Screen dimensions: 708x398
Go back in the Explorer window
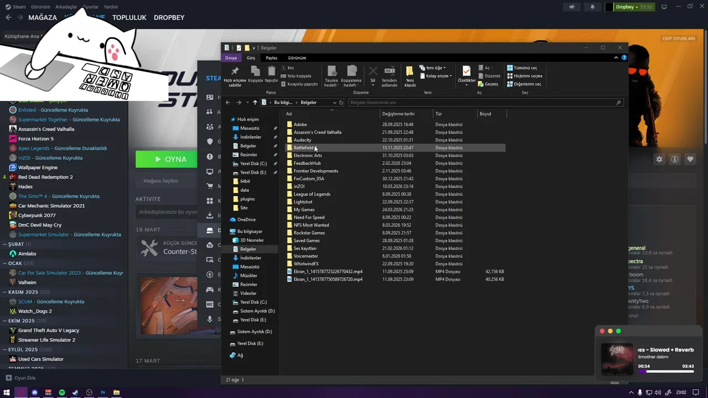pos(228,102)
